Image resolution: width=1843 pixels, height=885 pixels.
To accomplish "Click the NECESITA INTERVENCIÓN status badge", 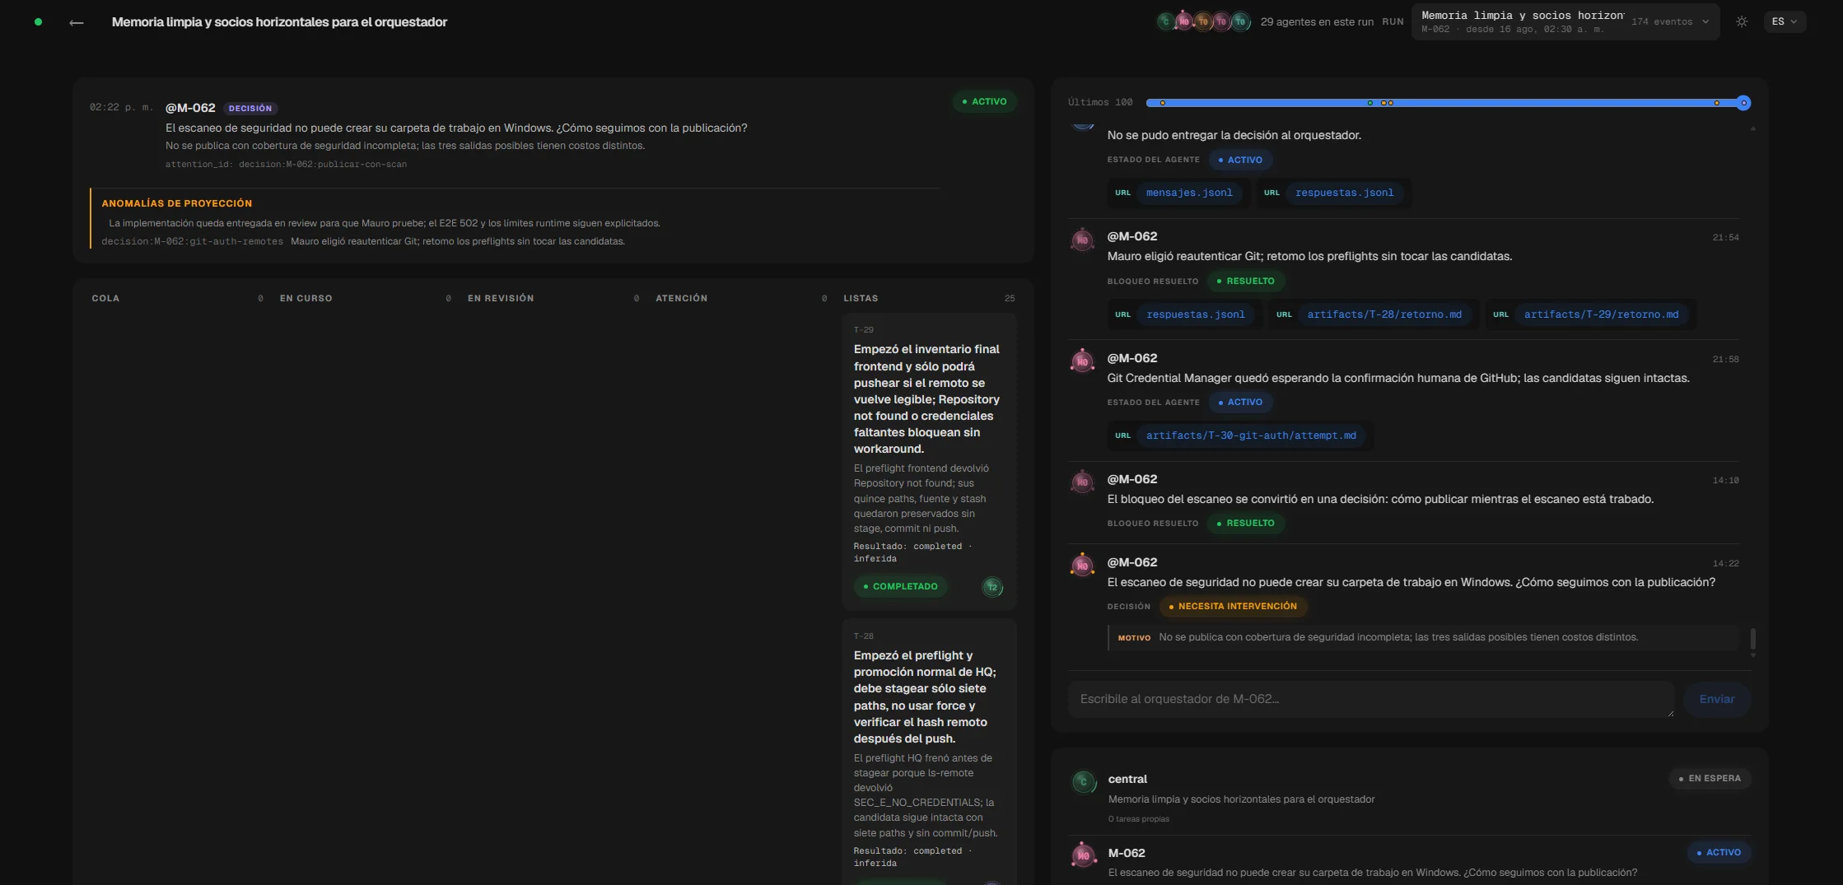I will pyautogui.click(x=1233, y=607).
